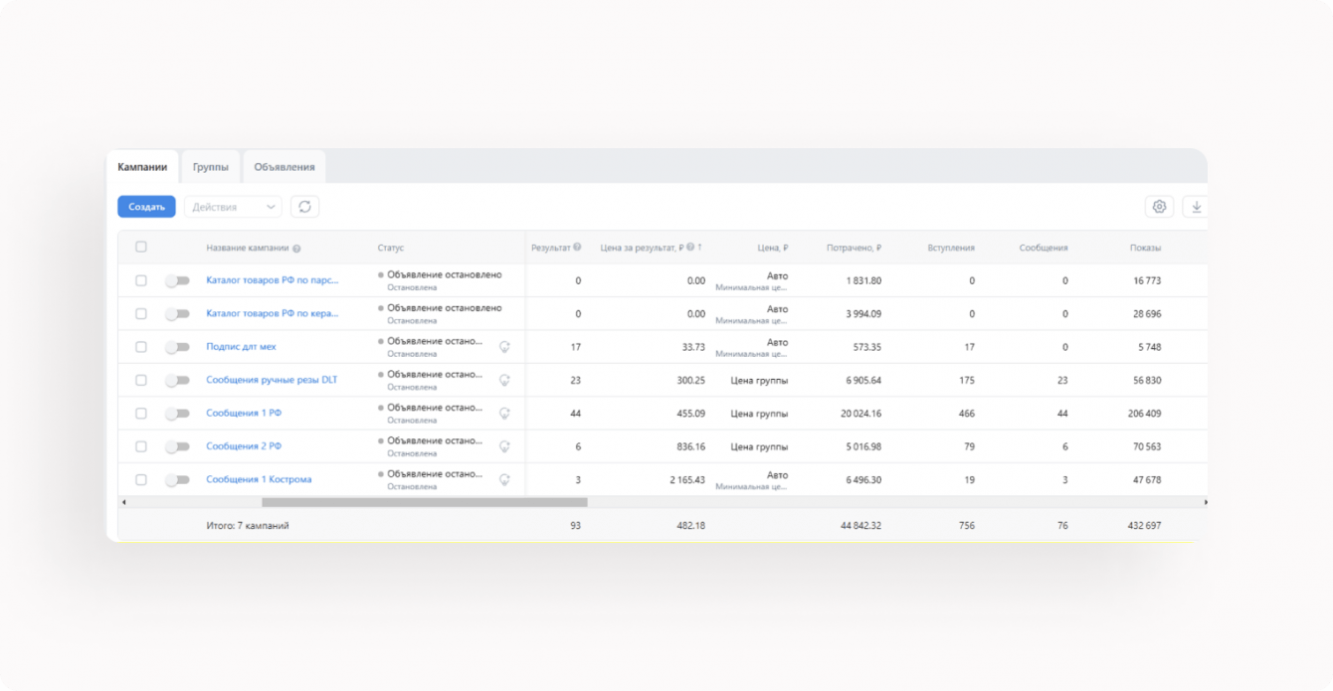Screen dimensions: 1333x691
Task: Click lightbulb icon in Сообщения ручные резы DLT row
Action: (504, 380)
